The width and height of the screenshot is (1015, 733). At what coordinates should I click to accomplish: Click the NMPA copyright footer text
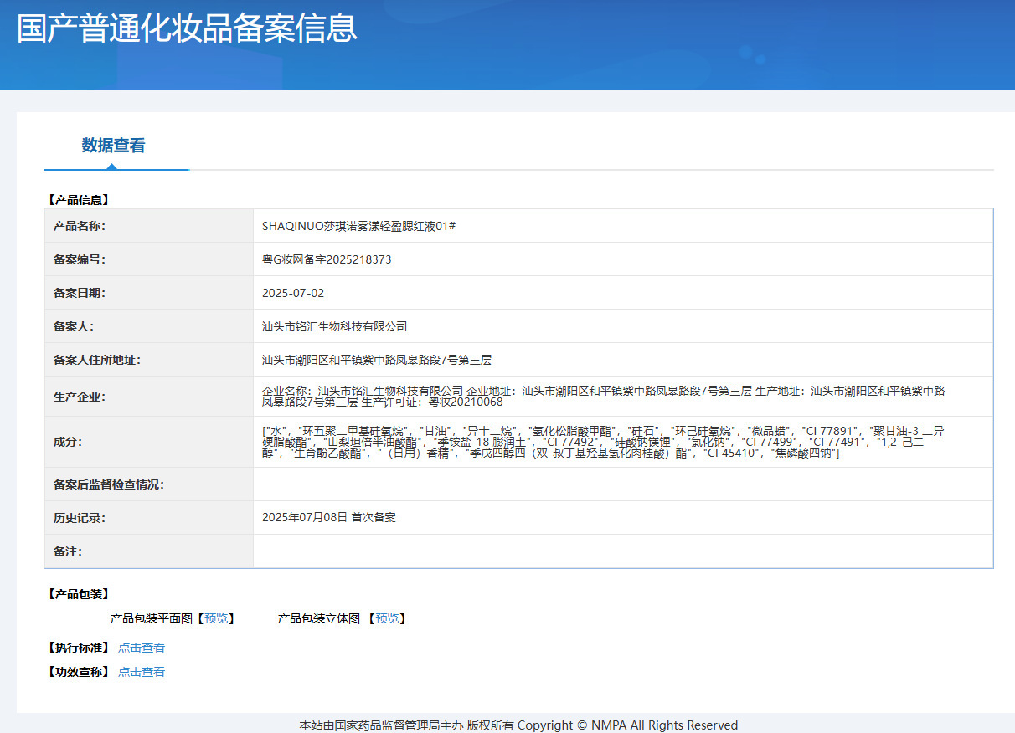click(518, 725)
